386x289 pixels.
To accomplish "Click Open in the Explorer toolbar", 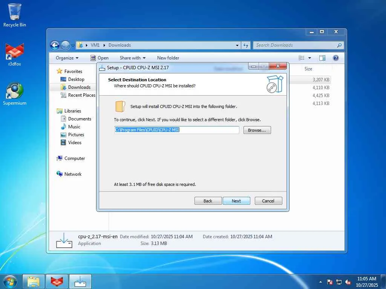I will pos(100,58).
